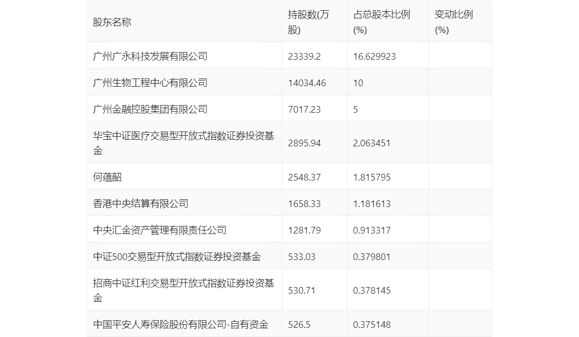
Task: Select shareholder name 何蕴韶
Action: [x=107, y=177]
